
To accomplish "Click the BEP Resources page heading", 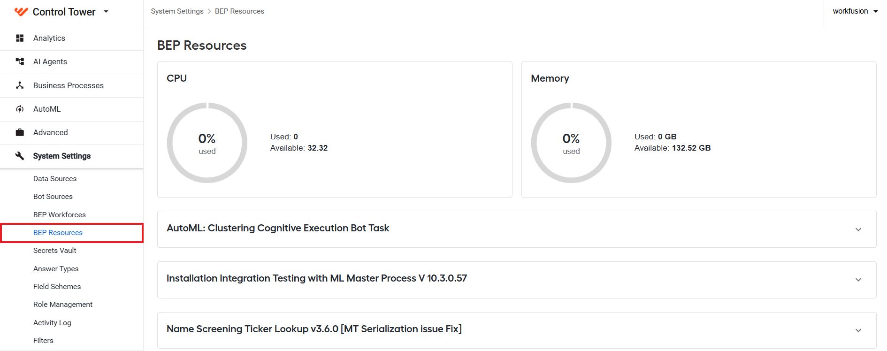I will (x=202, y=46).
